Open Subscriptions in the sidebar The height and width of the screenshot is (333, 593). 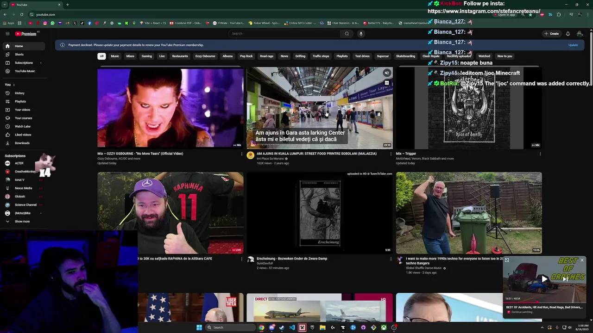coord(24,63)
